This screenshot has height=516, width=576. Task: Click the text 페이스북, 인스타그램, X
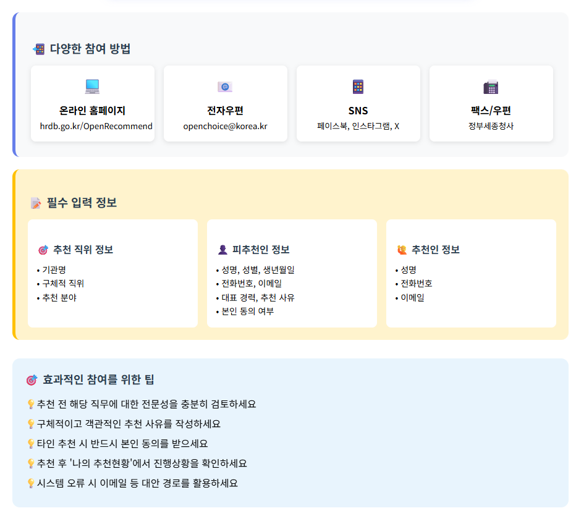(358, 126)
